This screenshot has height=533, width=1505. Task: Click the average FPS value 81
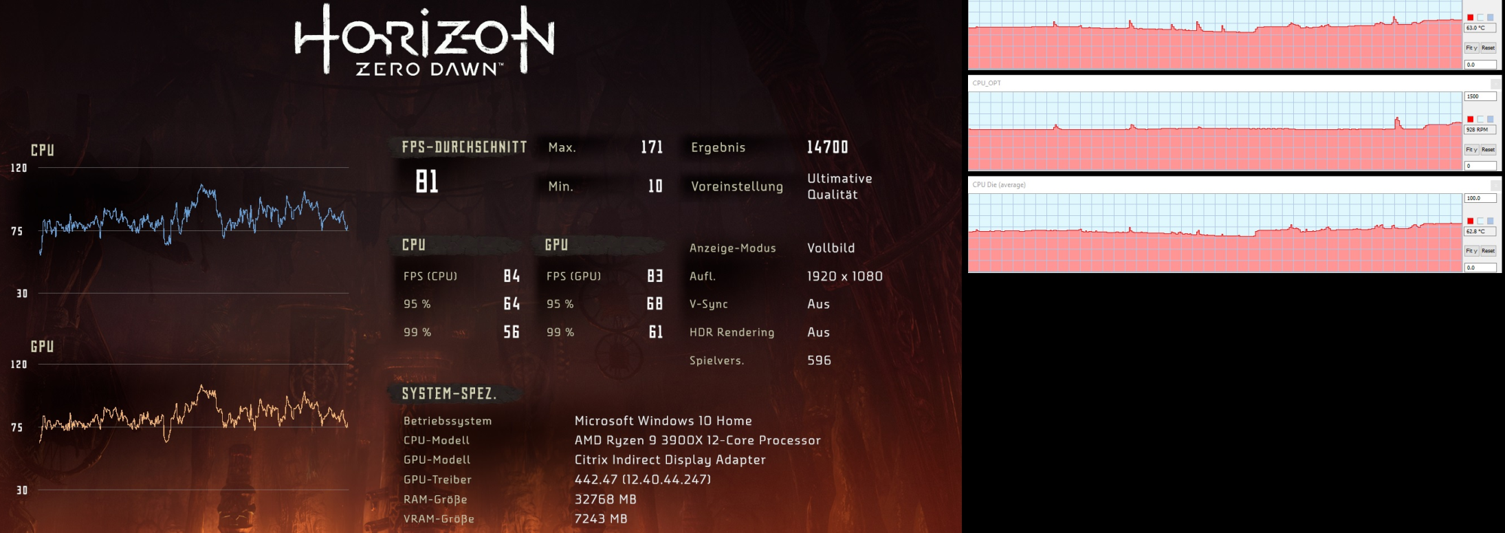426,182
